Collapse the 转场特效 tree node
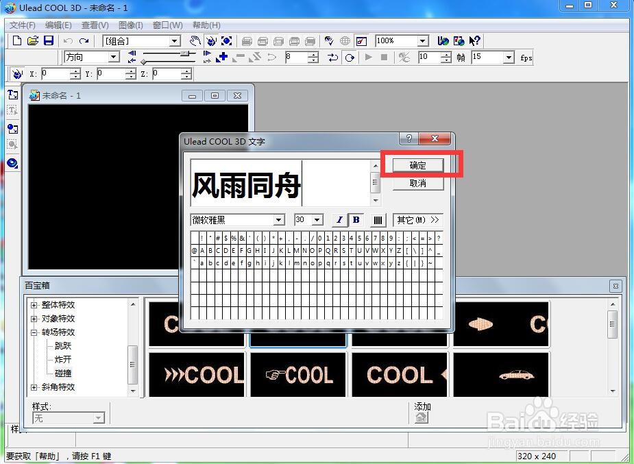634x464 pixels. click(x=34, y=332)
